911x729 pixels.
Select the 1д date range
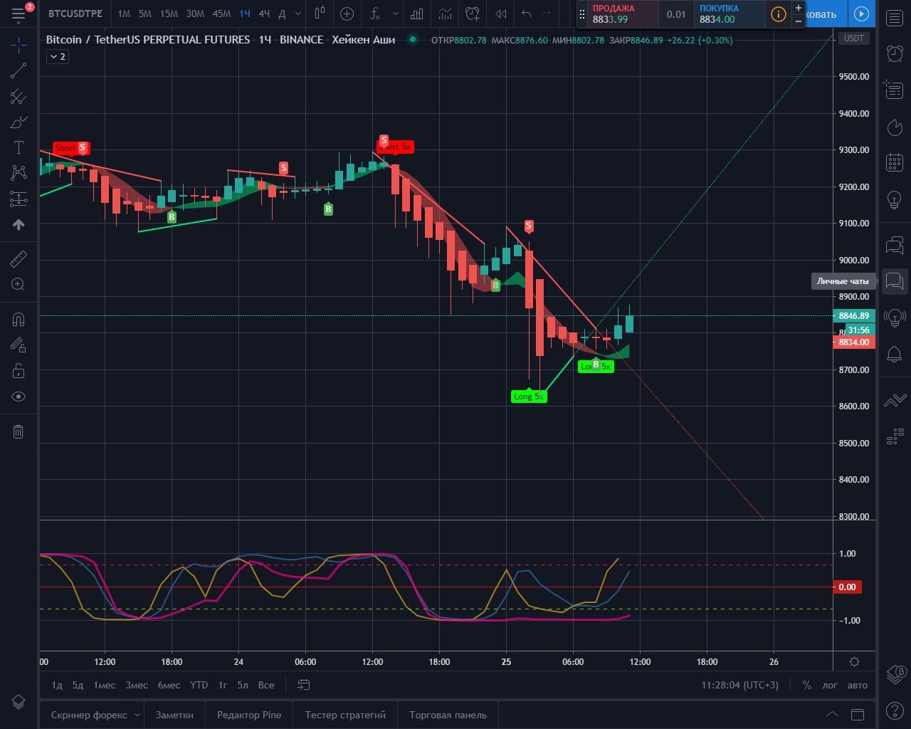tap(57, 685)
